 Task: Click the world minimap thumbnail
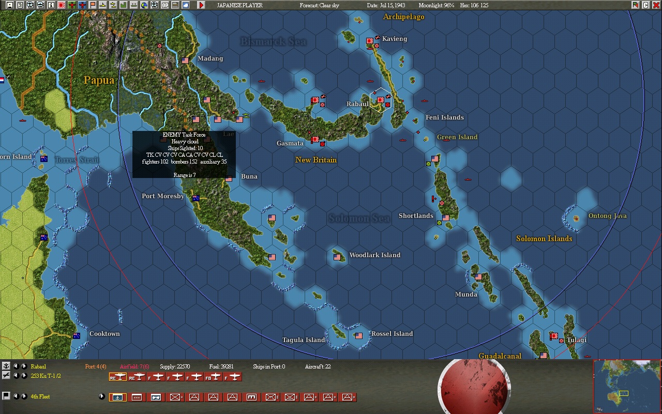coord(627,387)
